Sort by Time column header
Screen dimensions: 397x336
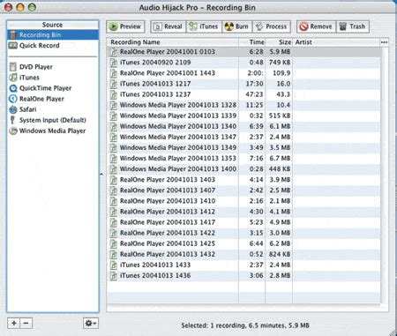(252, 42)
